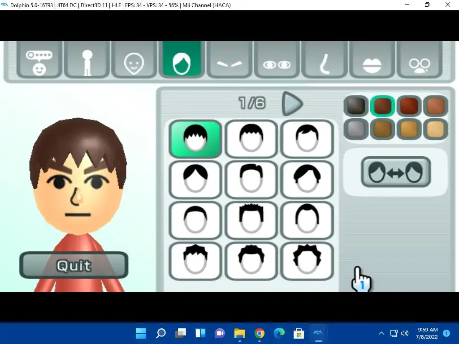Choose light reddish-brown hair color swatch
The height and width of the screenshot is (344, 459).
click(436, 106)
